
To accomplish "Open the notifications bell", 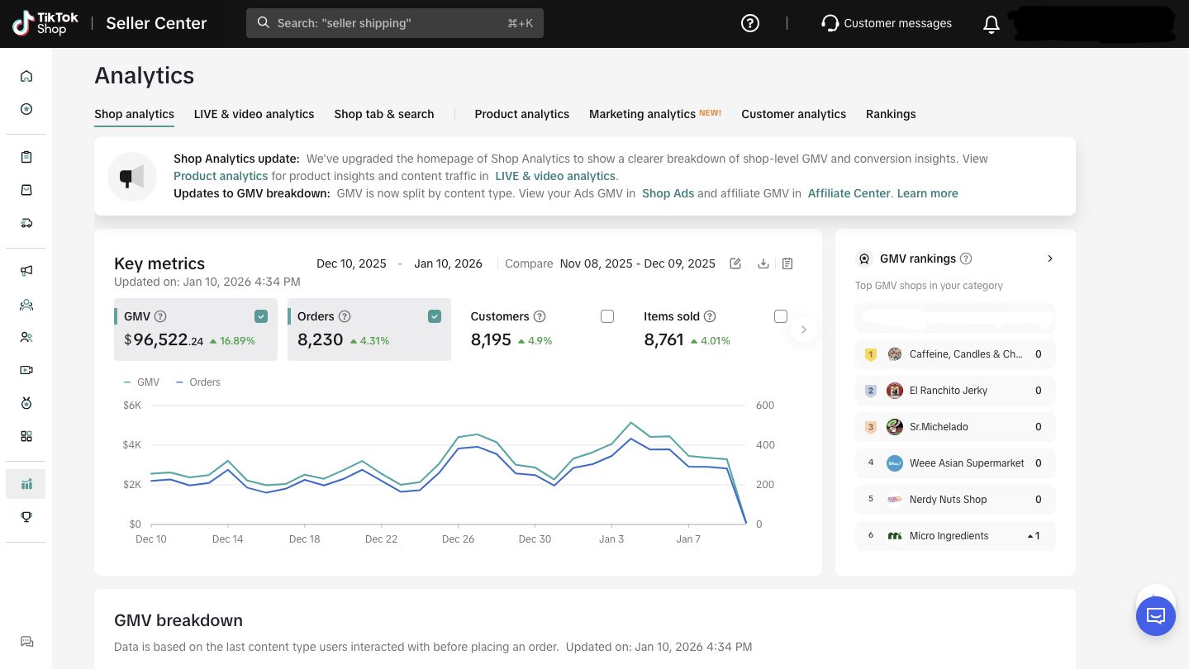I will (x=992, y=24).
